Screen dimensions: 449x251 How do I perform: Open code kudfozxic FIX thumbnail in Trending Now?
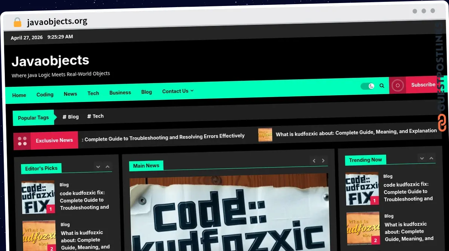[362, 188]
